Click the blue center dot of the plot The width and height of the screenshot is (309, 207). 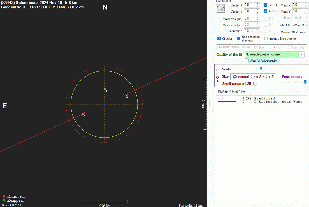(x=104, y=104)
